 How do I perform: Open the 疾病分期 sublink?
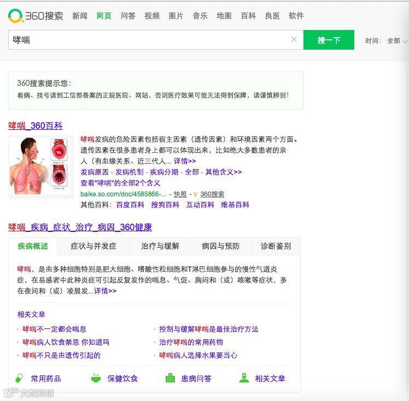(x=164, y=172)
